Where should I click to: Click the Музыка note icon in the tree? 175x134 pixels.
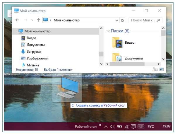(x=23, y=65)
